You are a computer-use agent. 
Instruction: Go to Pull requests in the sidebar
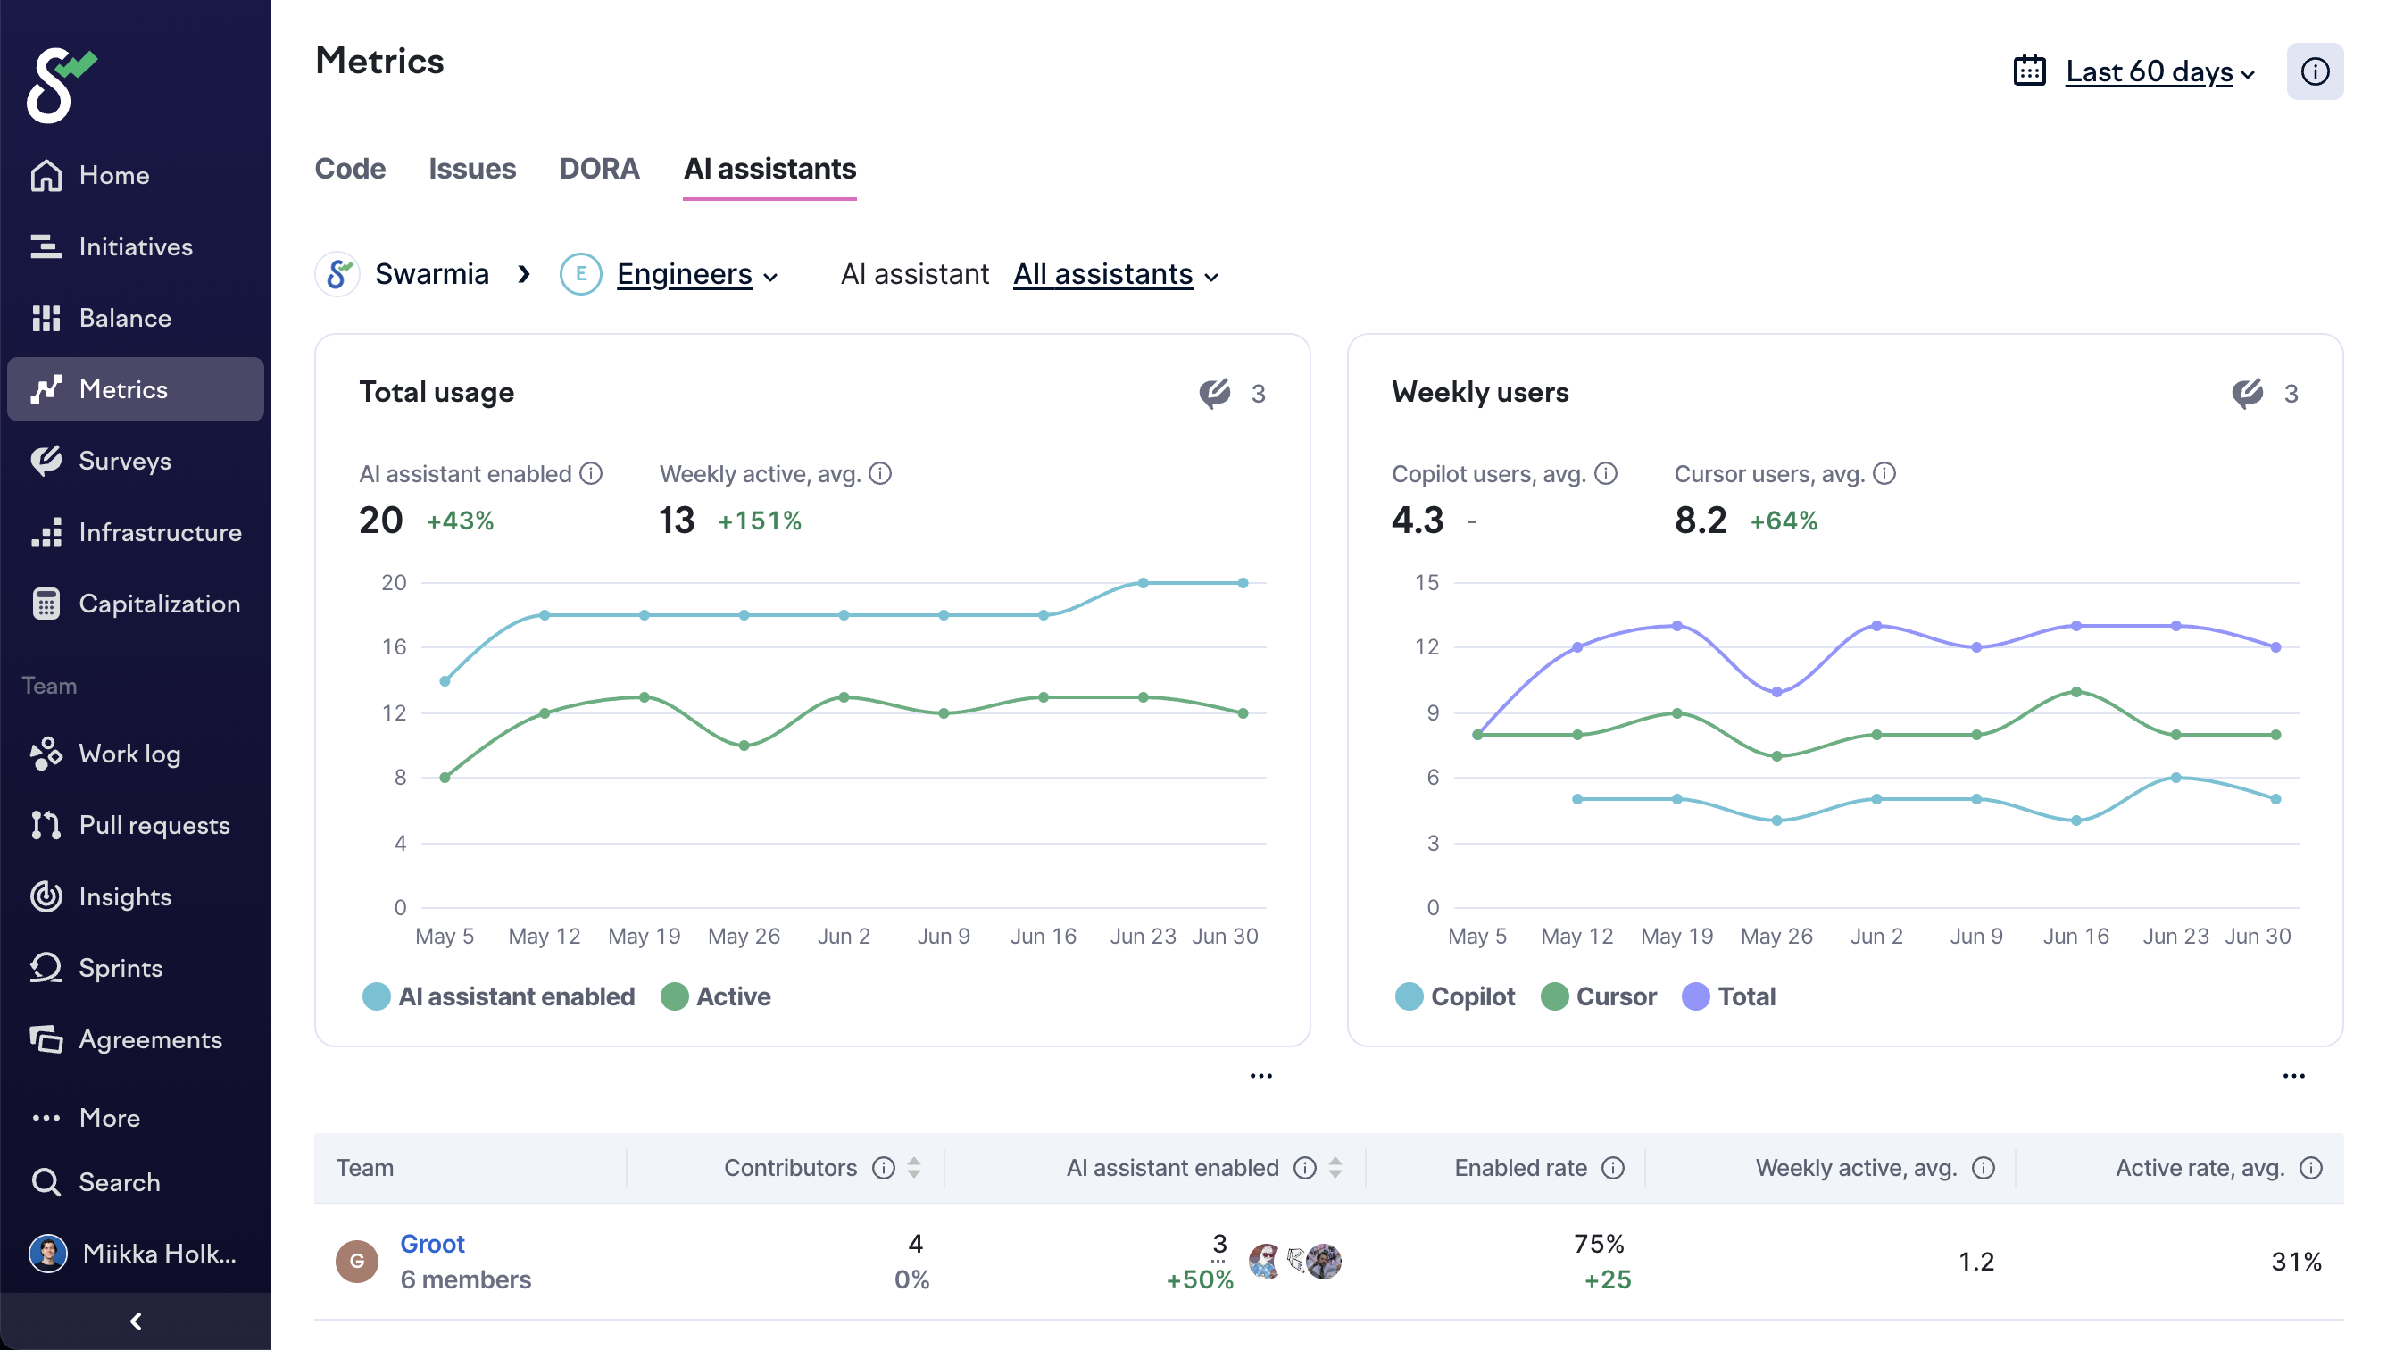154,825
